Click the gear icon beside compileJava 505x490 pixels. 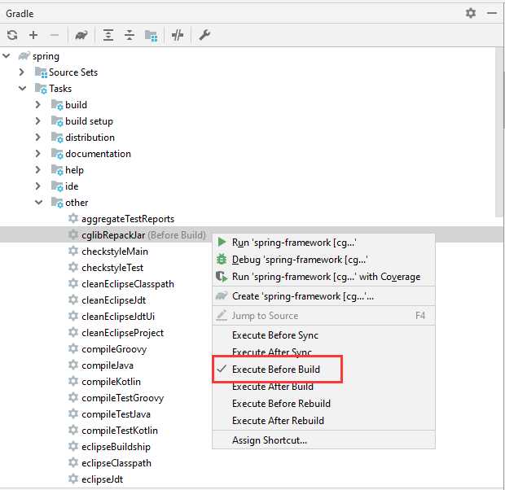click(x=73, y=365)
